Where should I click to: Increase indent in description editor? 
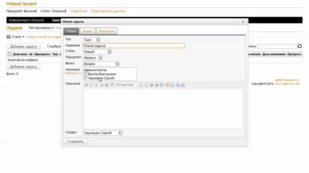coord(156,85)
